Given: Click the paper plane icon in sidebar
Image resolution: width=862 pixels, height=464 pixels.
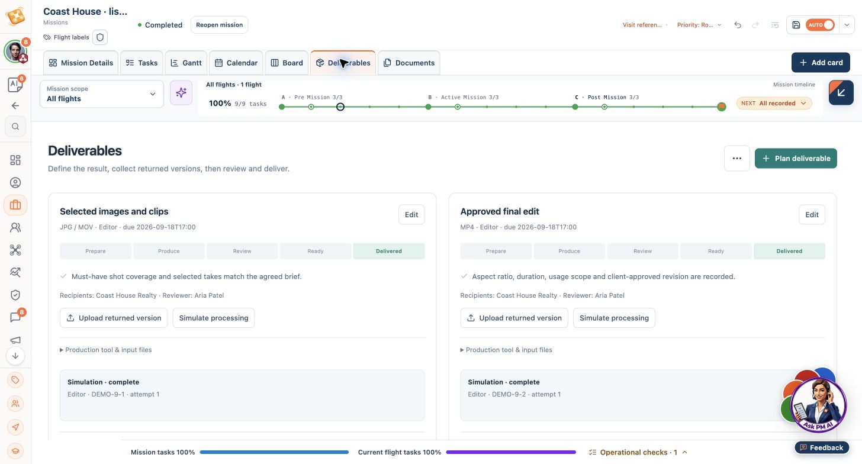Looking at the screenshot, I should tap(15, 427).
